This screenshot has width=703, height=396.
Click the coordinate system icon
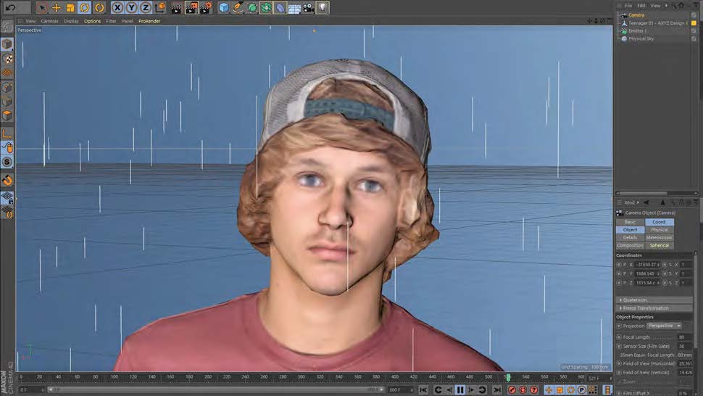click(x=160, y=8)
